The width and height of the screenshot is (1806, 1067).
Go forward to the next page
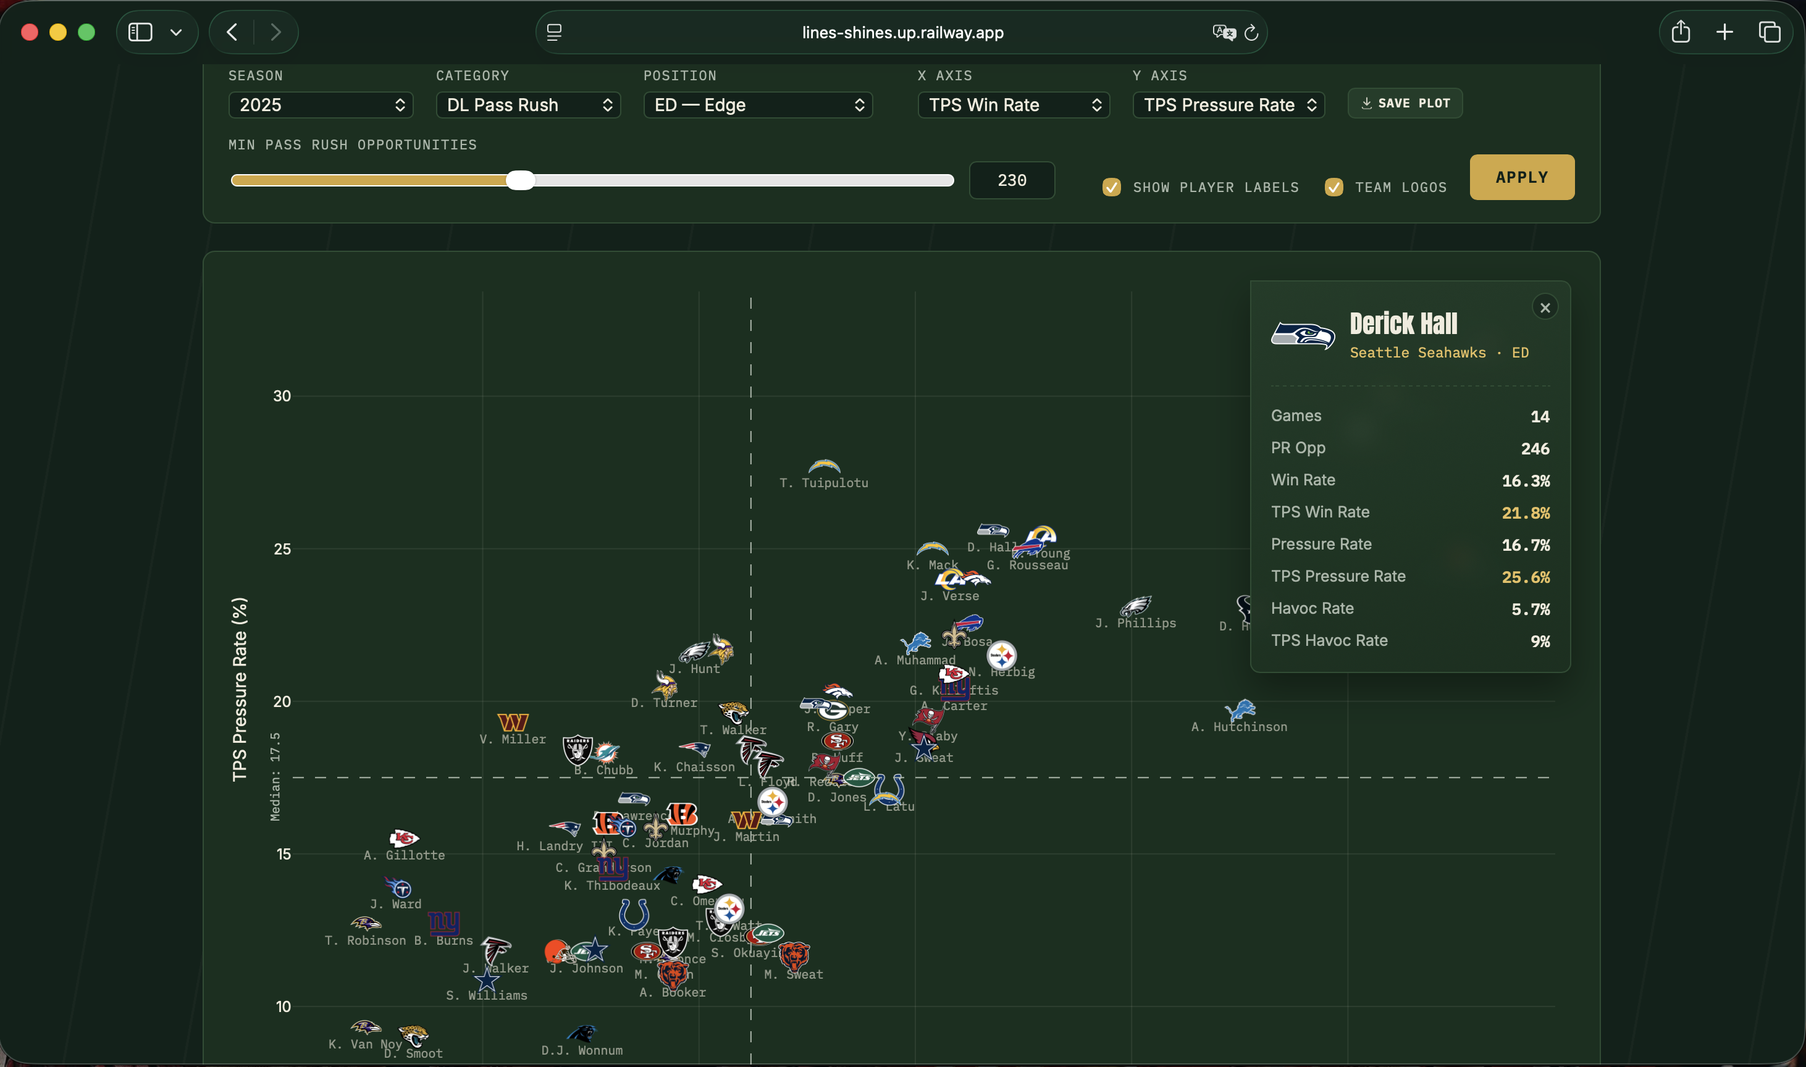[275, 32]
